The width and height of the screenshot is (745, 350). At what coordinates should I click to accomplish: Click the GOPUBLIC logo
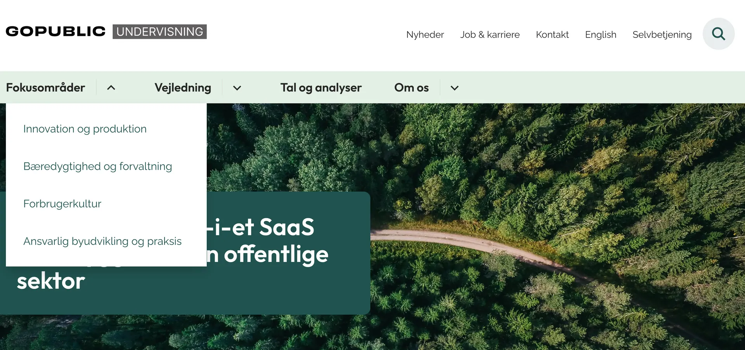tap(55, 31)
